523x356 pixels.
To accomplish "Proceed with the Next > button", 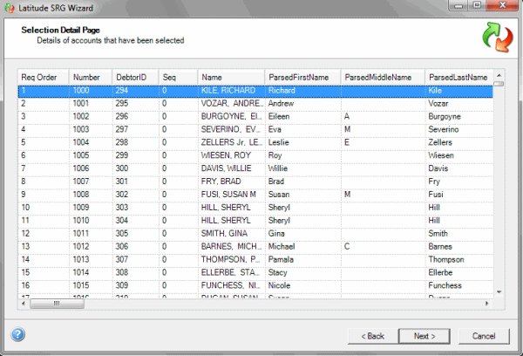I will click(x=425, y=336).
